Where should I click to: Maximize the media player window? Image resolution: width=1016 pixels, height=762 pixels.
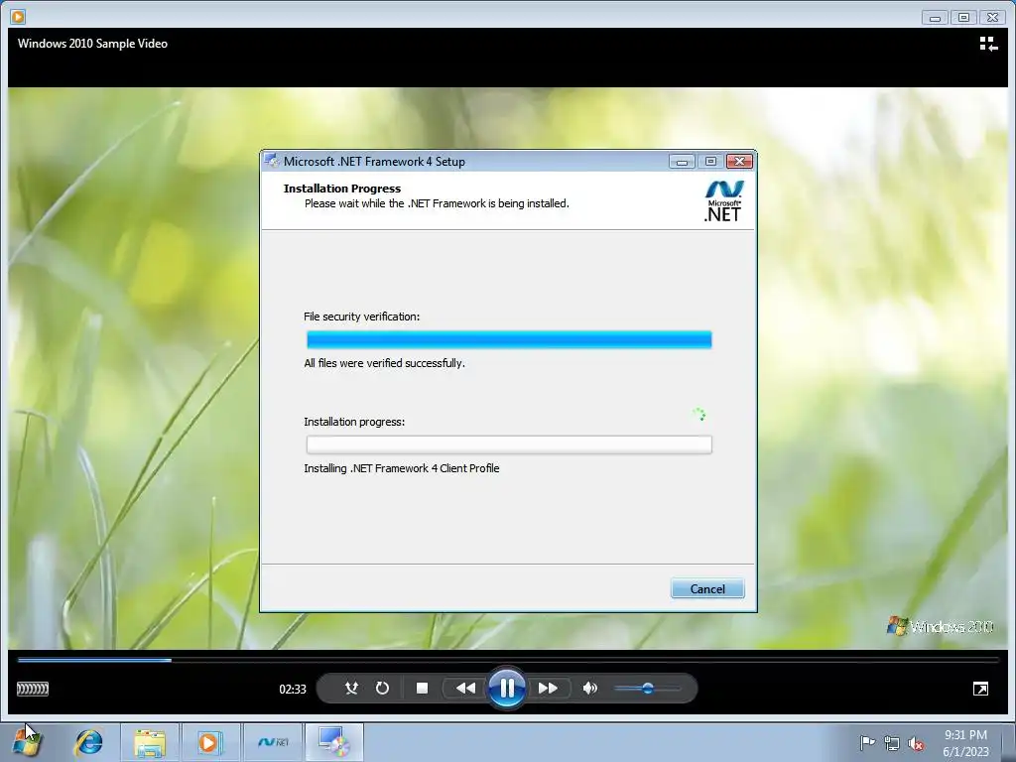(x=963, y=18)
